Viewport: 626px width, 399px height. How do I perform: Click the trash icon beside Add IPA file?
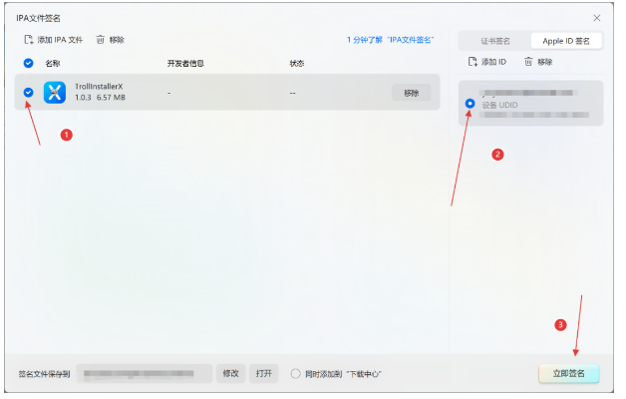101,40
